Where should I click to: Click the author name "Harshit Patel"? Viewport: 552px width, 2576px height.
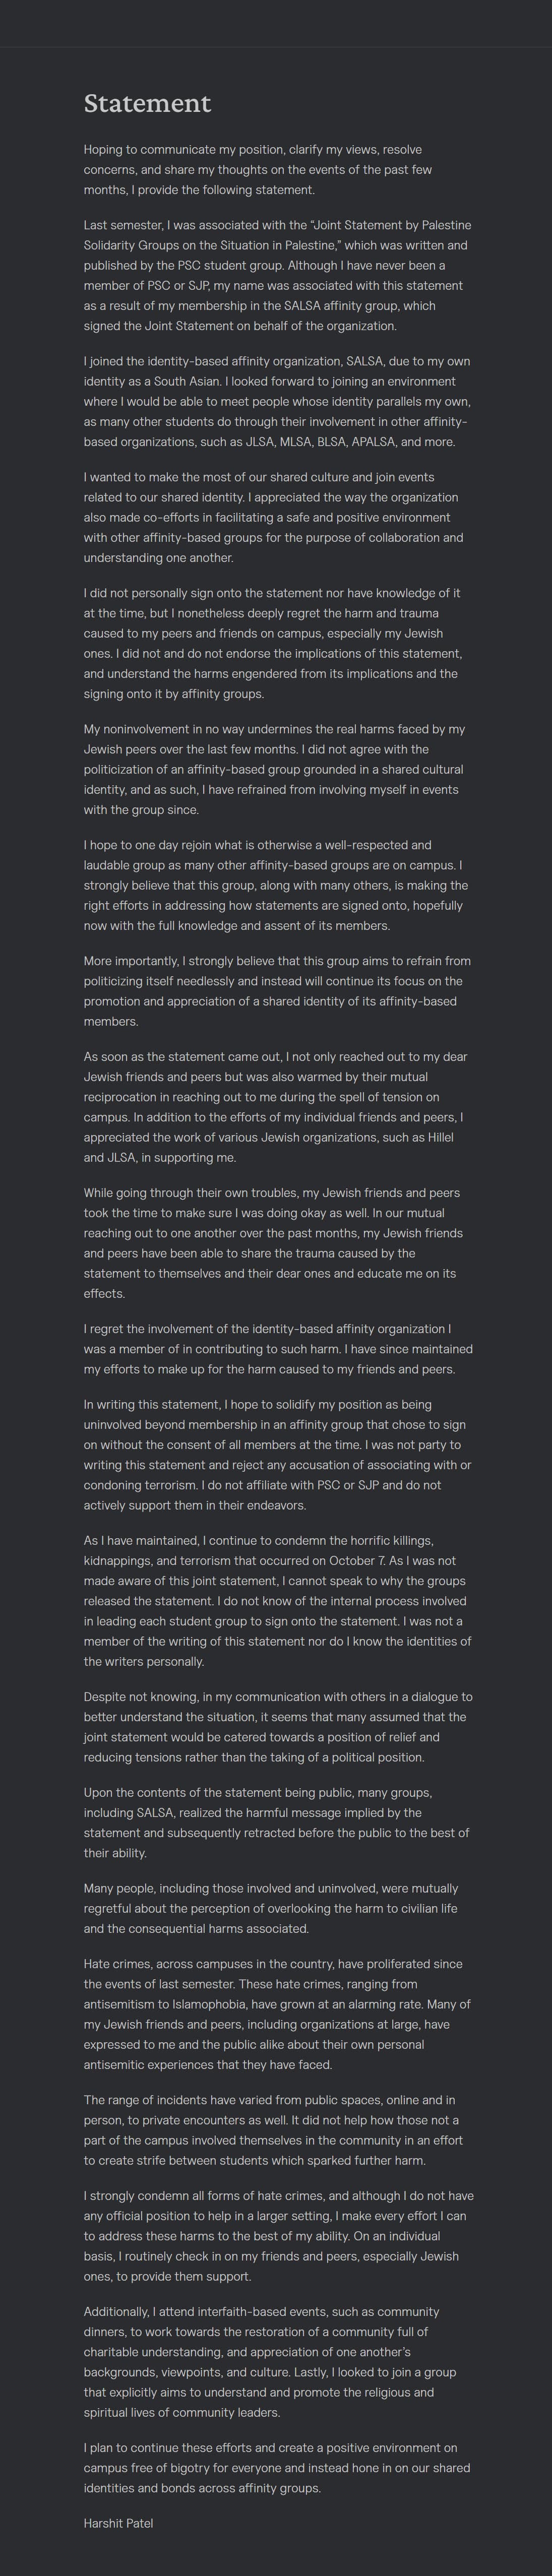[118, 2523]
